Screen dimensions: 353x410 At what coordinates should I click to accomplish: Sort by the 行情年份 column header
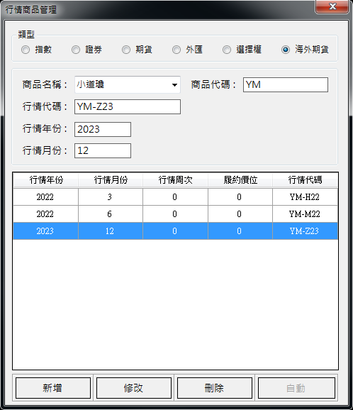point(46,180)
